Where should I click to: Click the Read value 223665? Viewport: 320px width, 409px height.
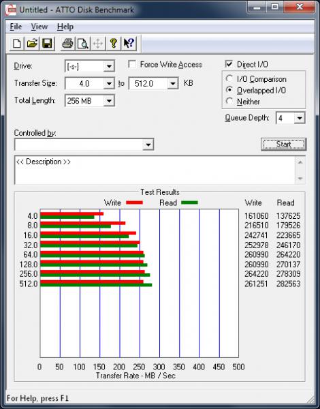tap(289, 235)
